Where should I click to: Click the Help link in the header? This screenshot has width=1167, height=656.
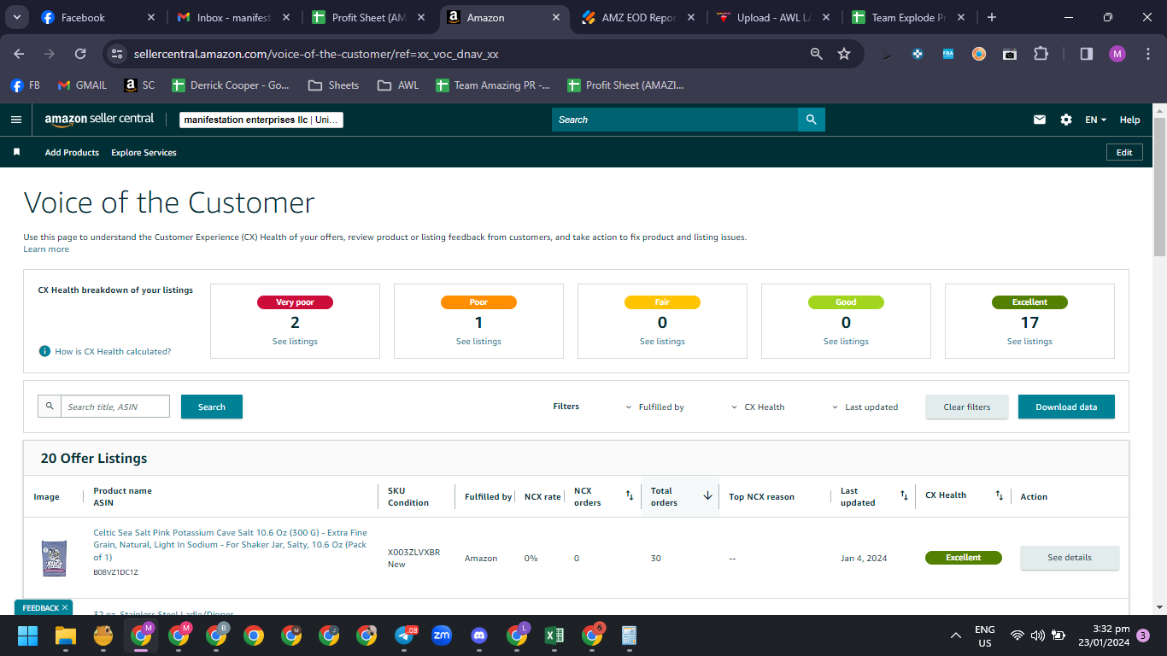click(x=1129, y=120)
